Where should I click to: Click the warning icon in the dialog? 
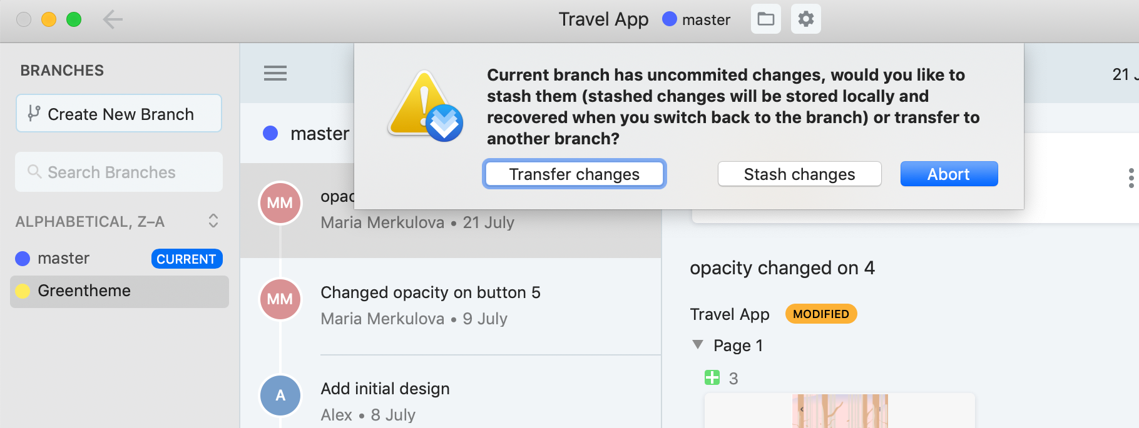pos(425,106)
